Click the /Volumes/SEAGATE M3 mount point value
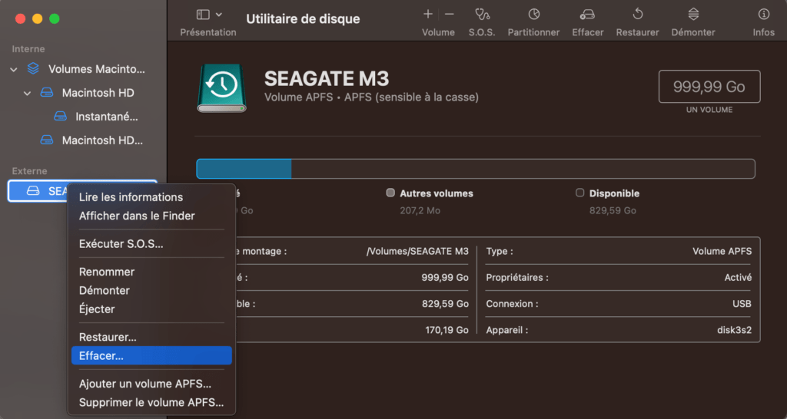This screenshot has height=419, width=787. pyautogui.click(x=417, y=251)
